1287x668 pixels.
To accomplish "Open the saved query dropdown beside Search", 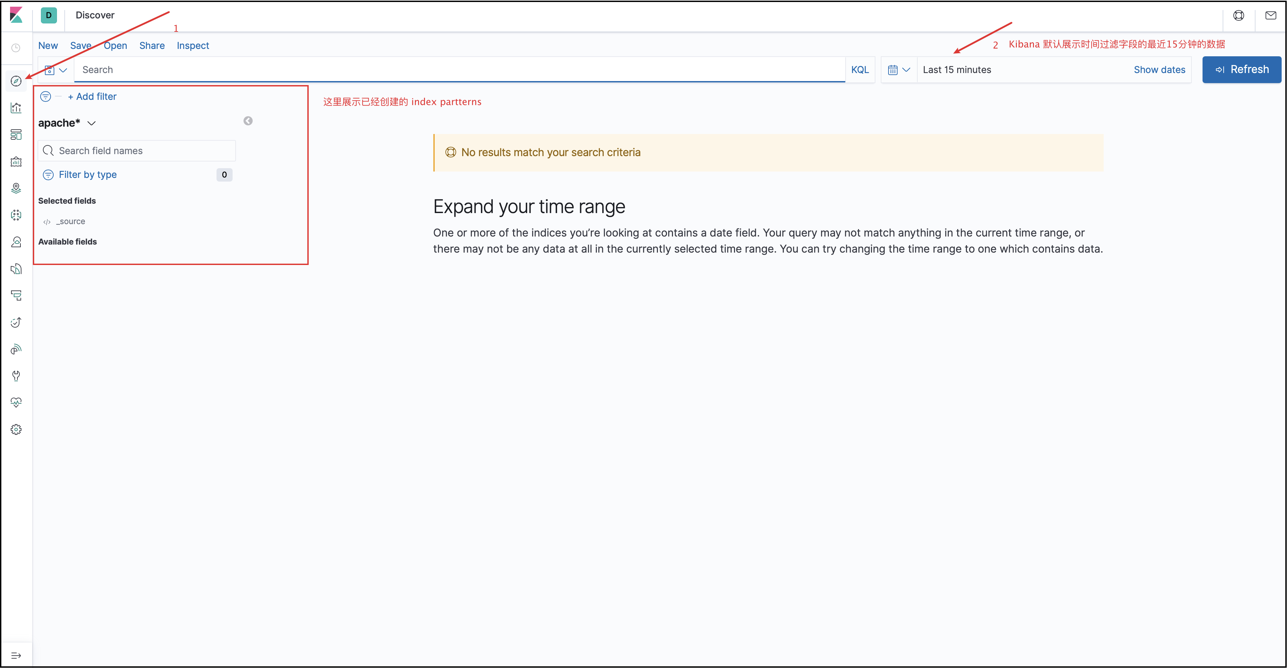I will click(55, 70).
